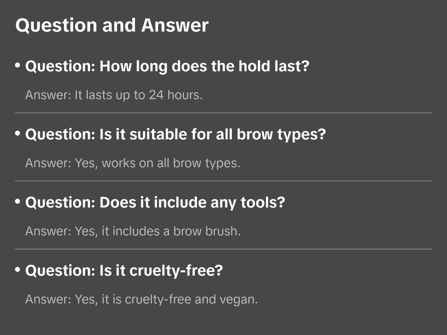The image size is (447, 335).
Task: Select the answer "It lasts up to 24 hours."
Action: pos(114,95)
